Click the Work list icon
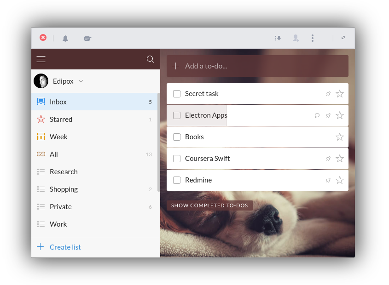389x285 pixels. [41, 224]
